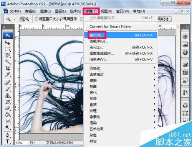Select the Eraser tool
This screenshot has height=147, width=192.
click(x=7, y=108)
